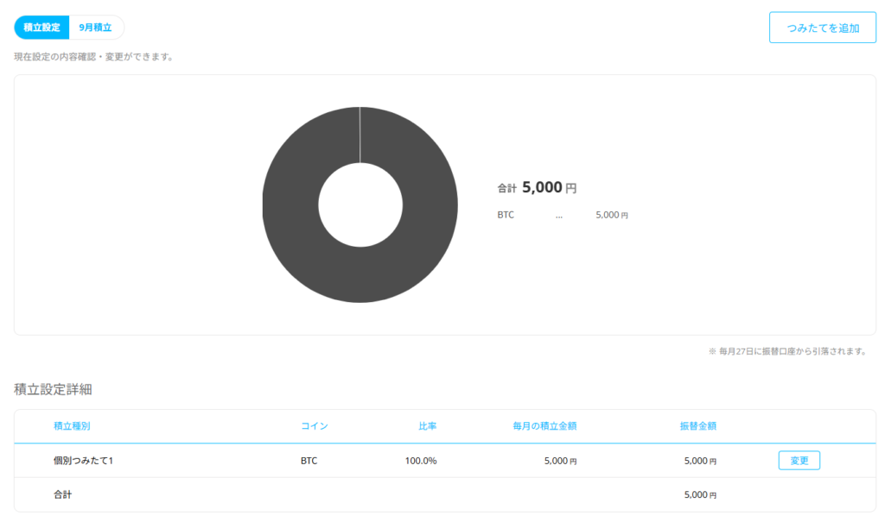Click the 合計 row label in table
Screen dimensions: 885x522
(62, 494)
